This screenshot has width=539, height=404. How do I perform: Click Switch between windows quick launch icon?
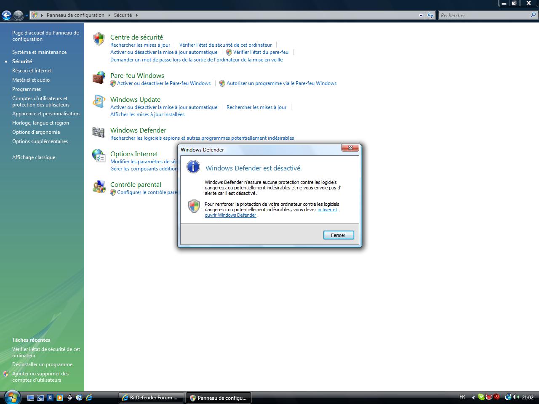point(40,397)
